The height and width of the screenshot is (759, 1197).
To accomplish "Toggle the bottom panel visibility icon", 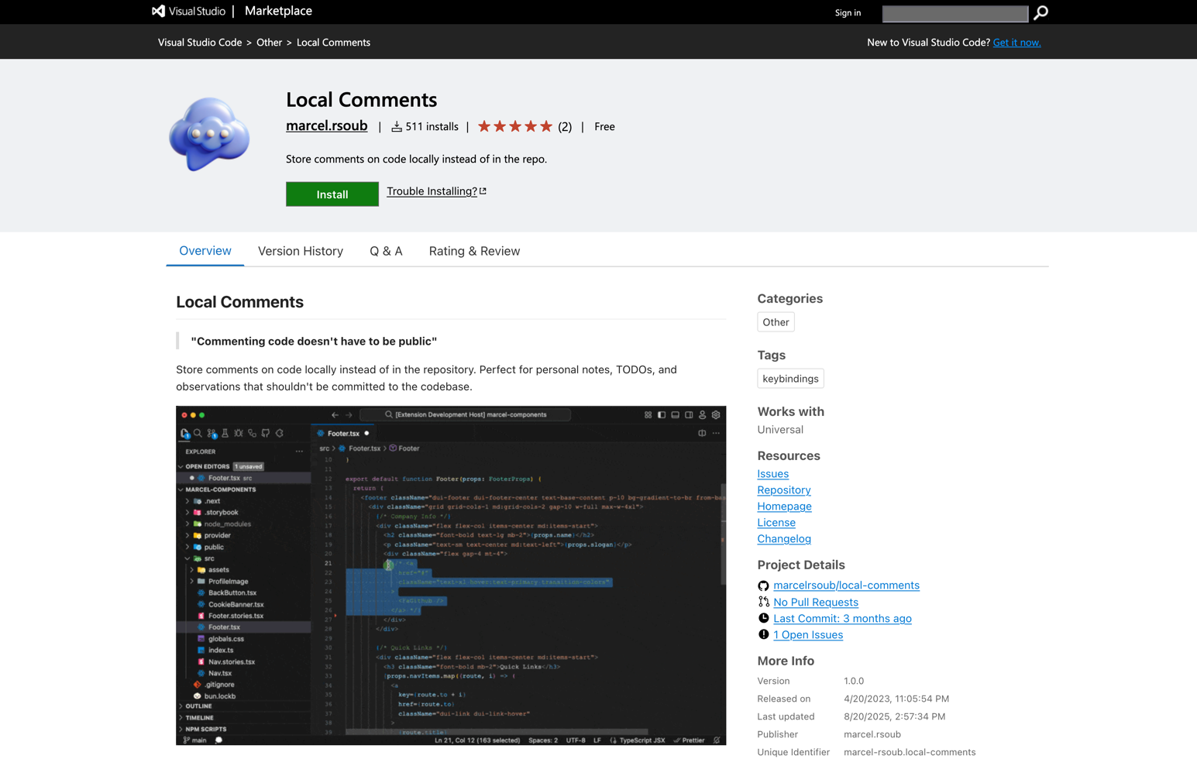I will click(675, 415).
